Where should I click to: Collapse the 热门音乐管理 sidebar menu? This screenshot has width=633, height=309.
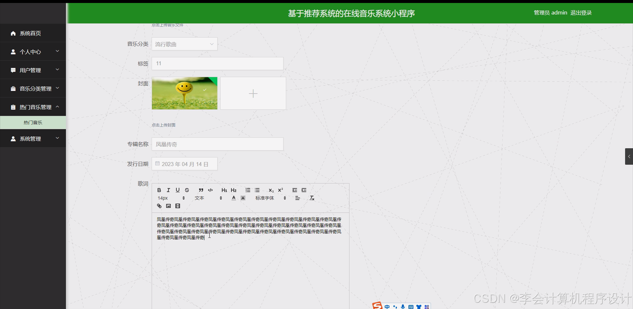tap(33, 107)
